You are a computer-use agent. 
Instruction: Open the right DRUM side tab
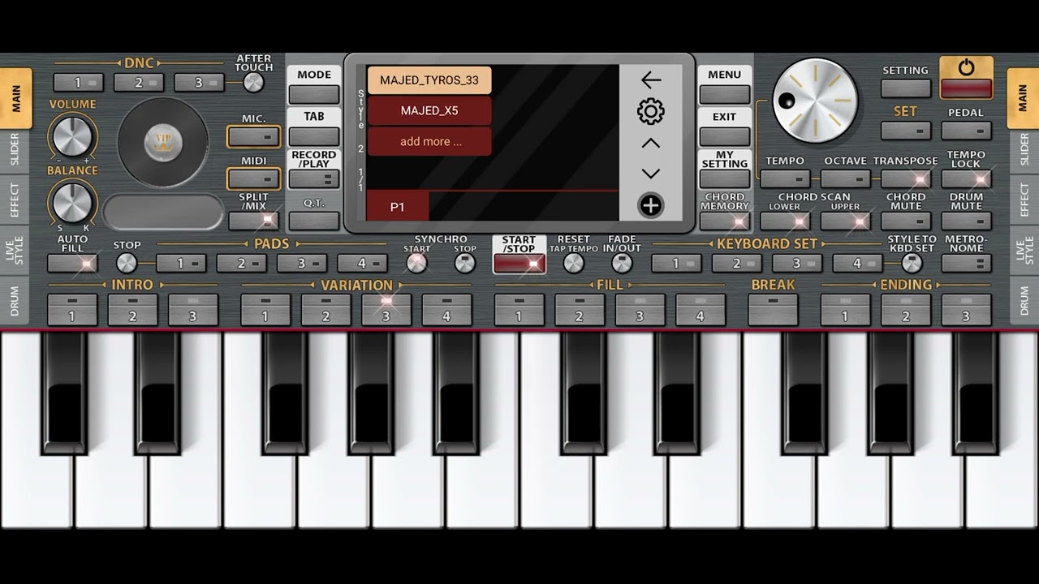point(1024,301)
